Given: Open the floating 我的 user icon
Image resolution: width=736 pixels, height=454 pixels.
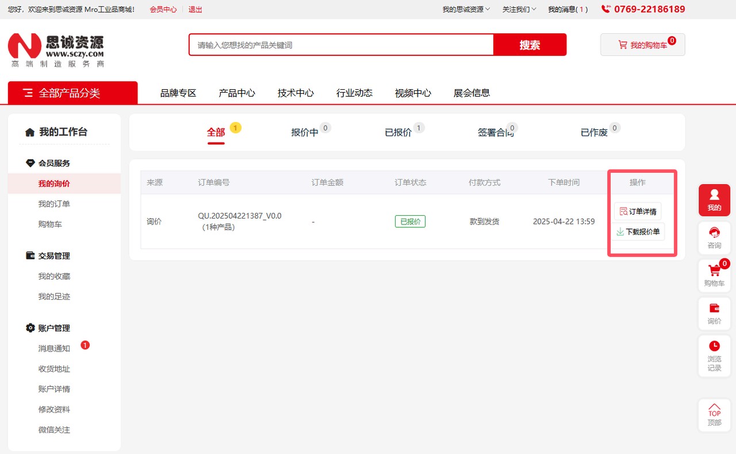Looking at the screenshot, I should [x=714, y=200].
